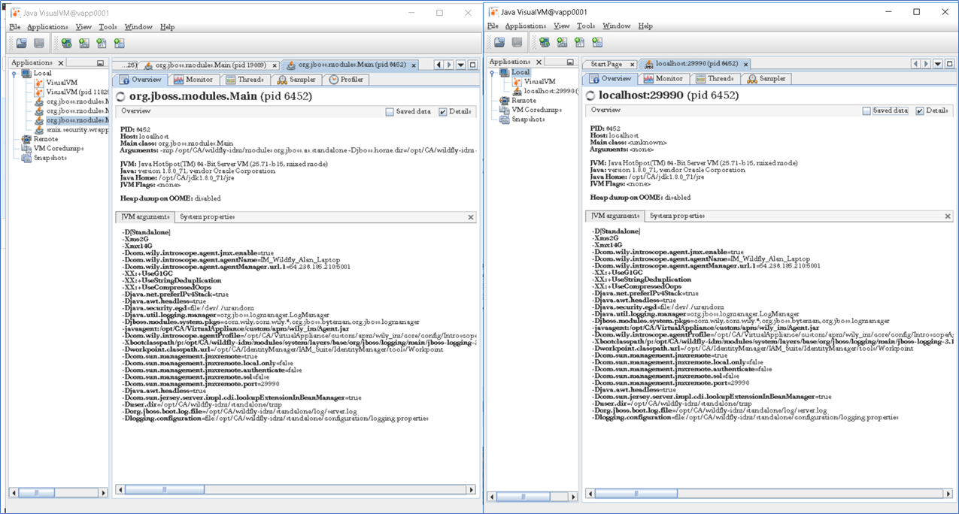
Task: Click last green-plus add icon in right window toolbar
Action: tap(596, 43)
